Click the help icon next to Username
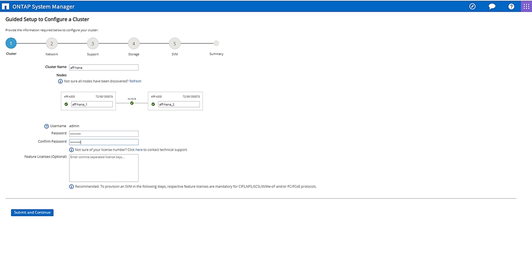532x259 pixels. click(47, 126)
